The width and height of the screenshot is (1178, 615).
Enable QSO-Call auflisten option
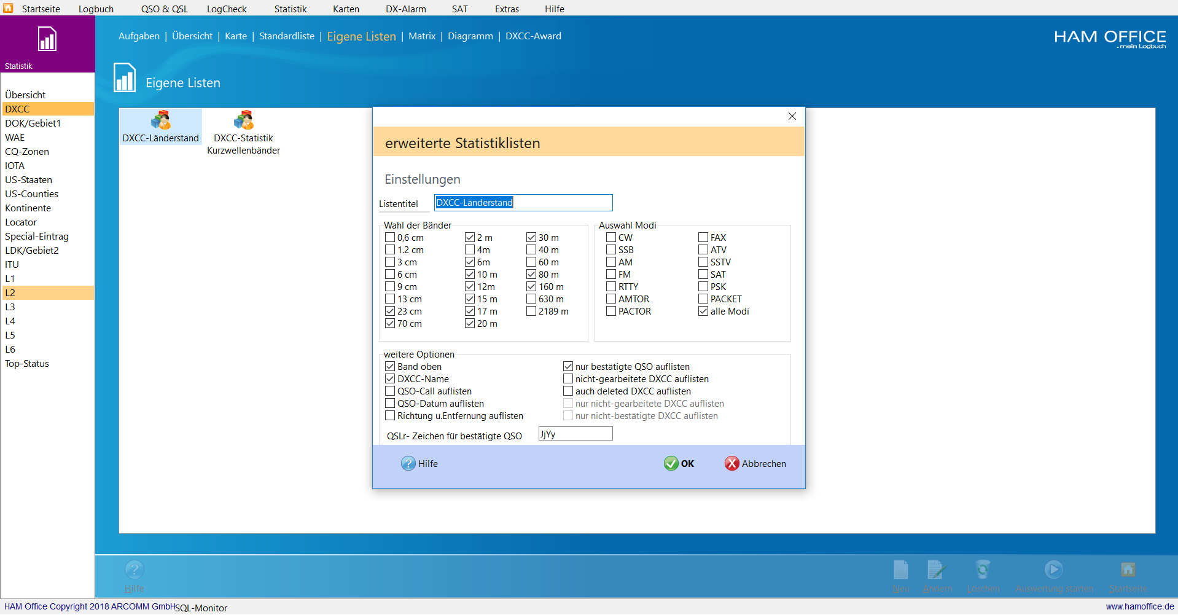tap(390, 391)
